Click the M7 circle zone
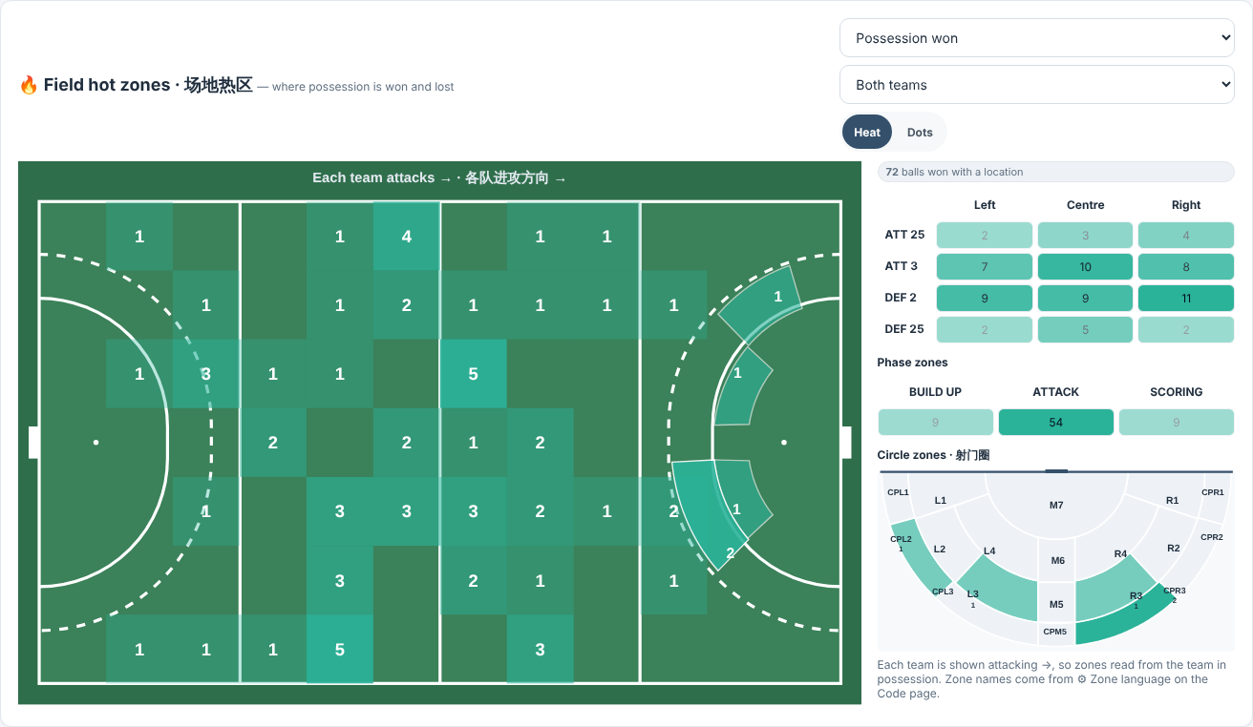The image size is (1253, 727). [x=1056, y=504]
